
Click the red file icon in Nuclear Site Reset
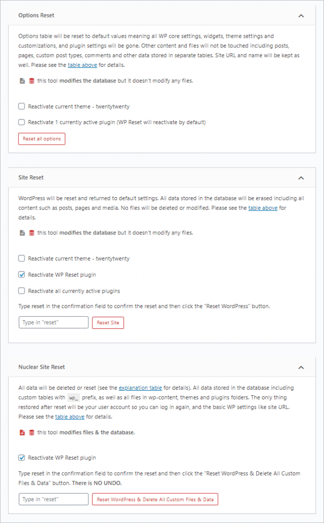[x=21, y=432]
